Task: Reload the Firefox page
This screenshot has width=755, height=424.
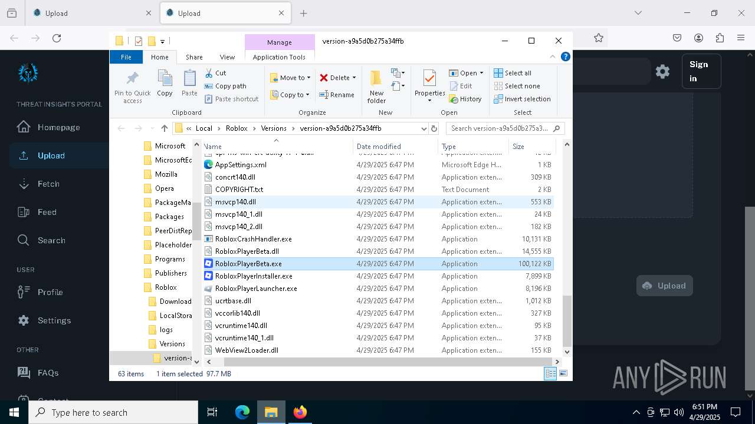Action: [57, 38]
